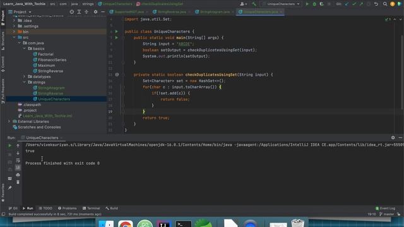Expand the .idea folder
This screenshot has height=227, width=404.
(x=14, y=21)
